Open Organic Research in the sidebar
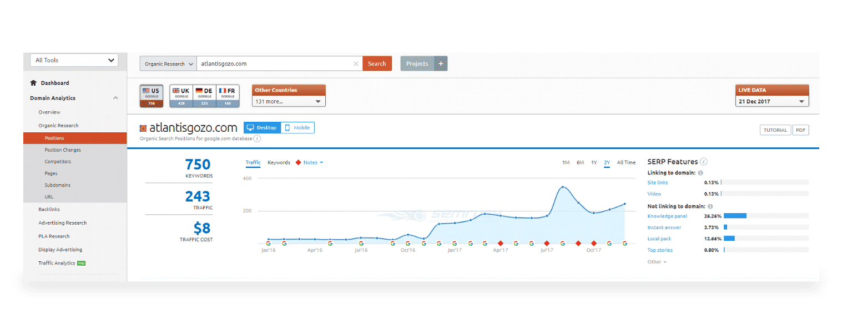 coord(58,126)
